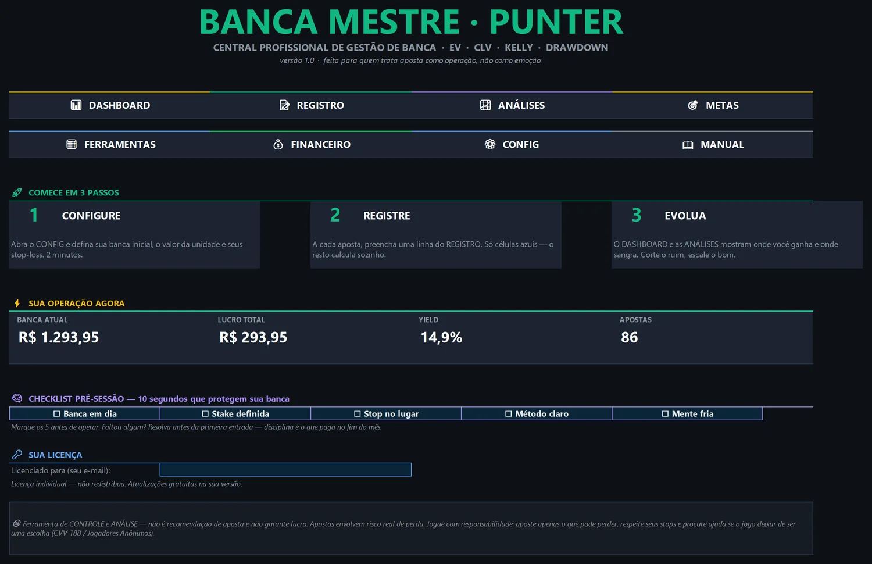Click the Manual open book icon

point(688,145)
